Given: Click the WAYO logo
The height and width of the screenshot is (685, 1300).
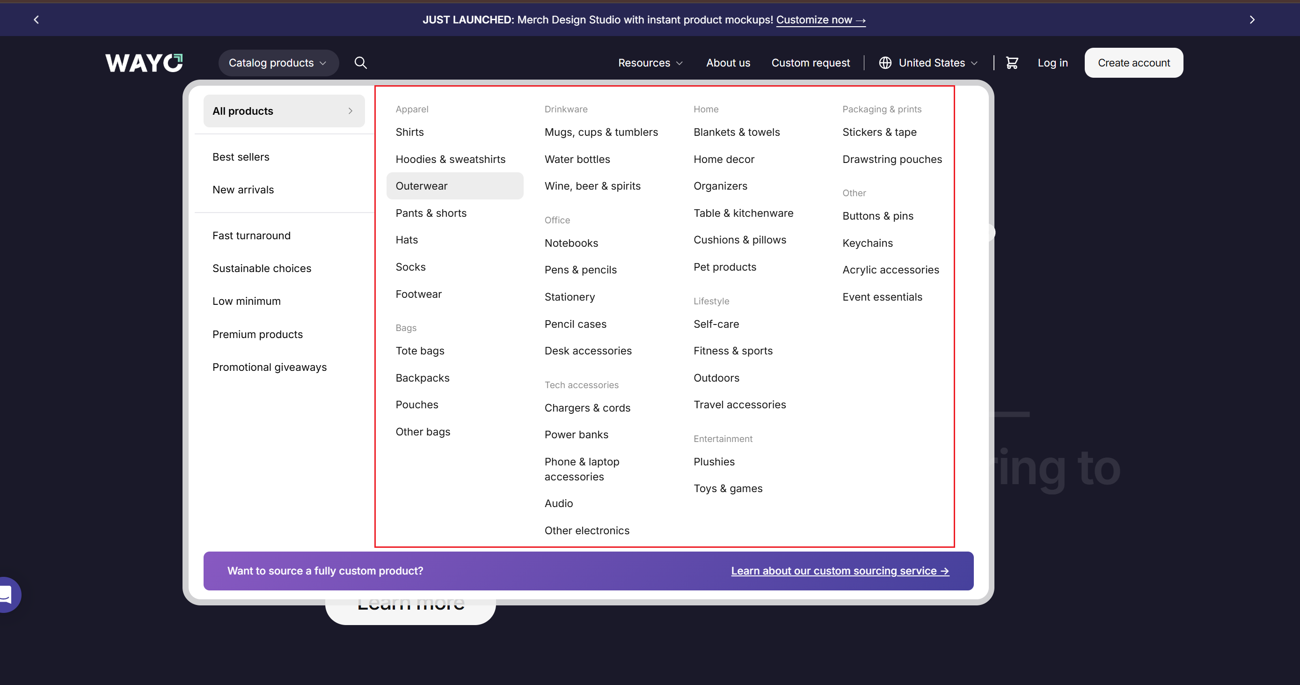Looking at the screenshot, I should click(x=144, y=63).
